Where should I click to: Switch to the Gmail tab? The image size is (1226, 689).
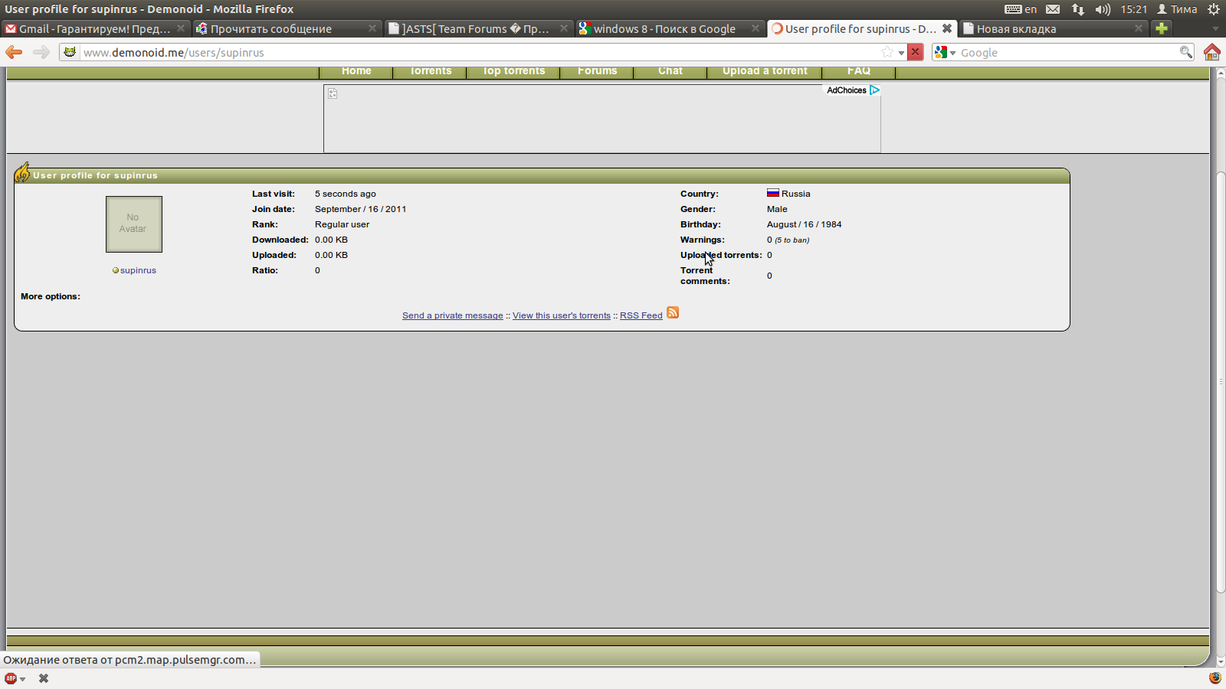(96, 28)
